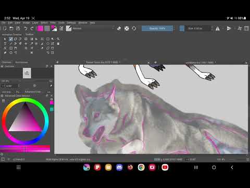
Task: Open the Android apps grid
Action: tap(19, 168)
